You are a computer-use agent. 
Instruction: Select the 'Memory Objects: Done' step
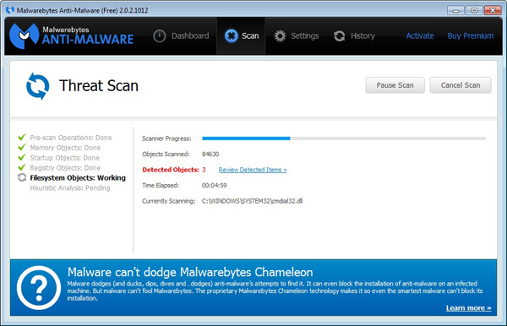click(65, 148)
